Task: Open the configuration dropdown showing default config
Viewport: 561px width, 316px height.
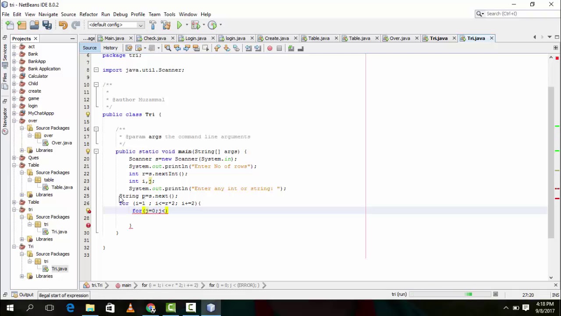Action: tap(116, 25)
